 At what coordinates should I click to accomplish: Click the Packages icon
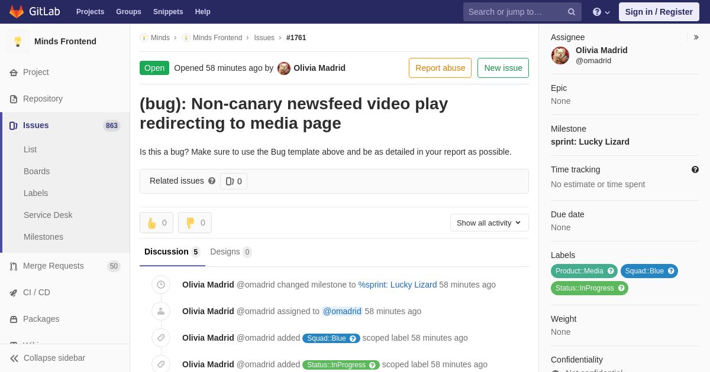coord(14,319)
